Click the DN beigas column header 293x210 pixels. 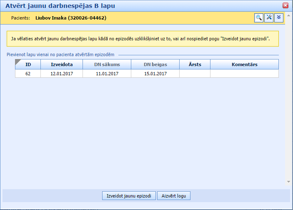coord(155,64)
